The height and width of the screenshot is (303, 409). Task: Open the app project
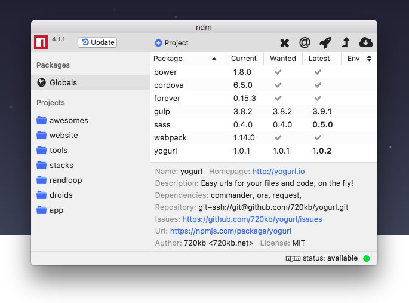(50, 210)
